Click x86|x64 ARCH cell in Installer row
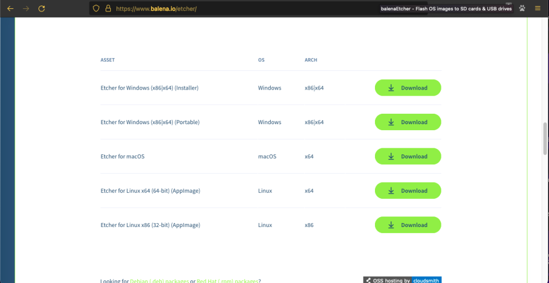549x283 pixels. 314,88
